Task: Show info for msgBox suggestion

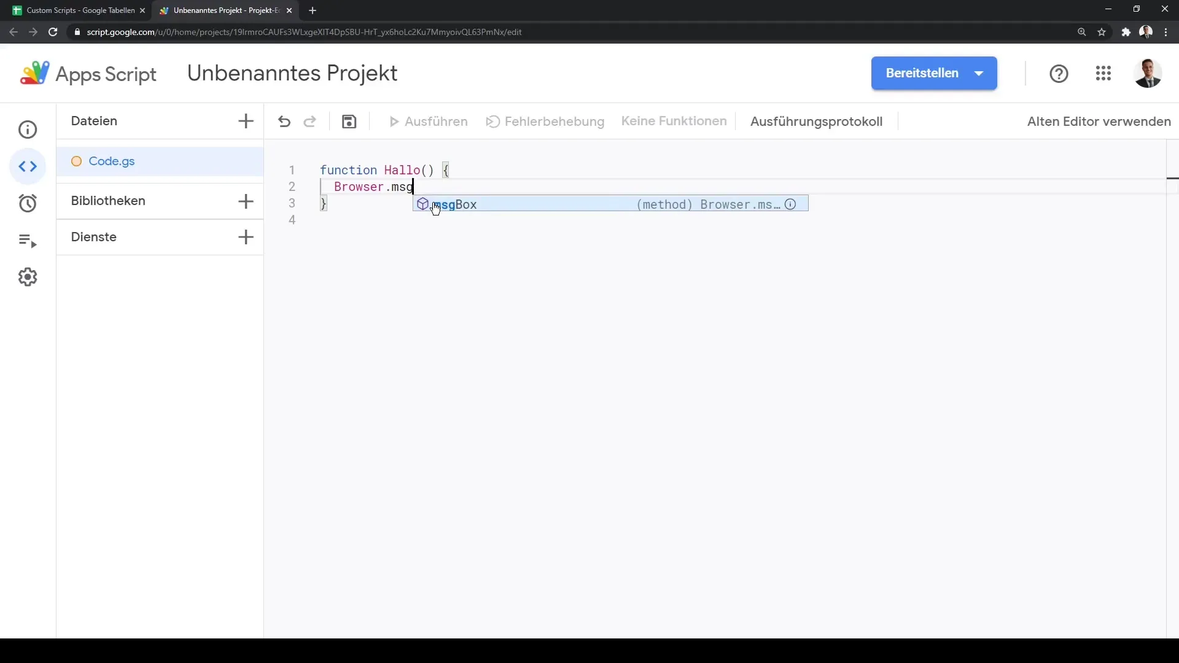Action: click(790, 204)
